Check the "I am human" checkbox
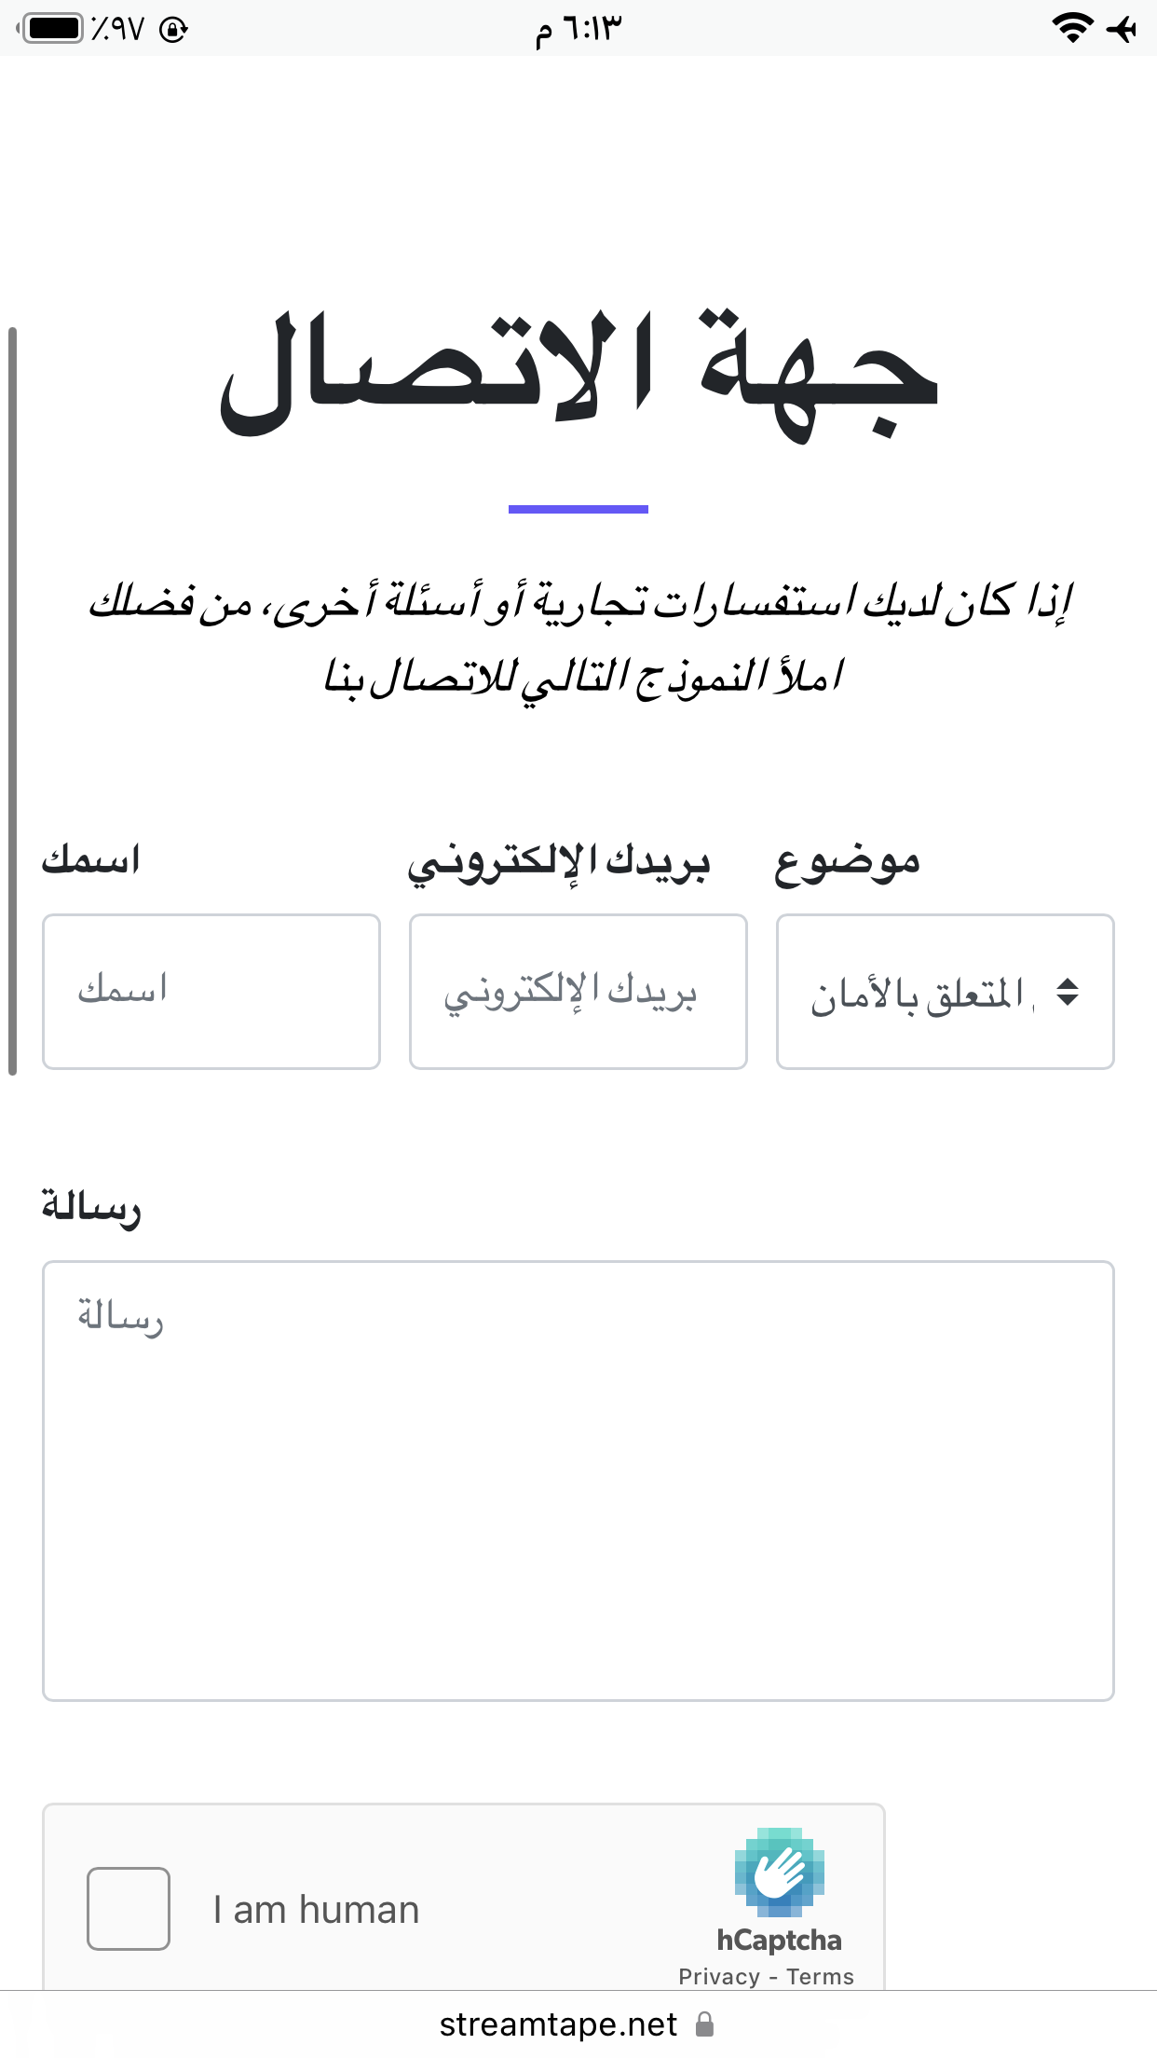 point(129,1909)
